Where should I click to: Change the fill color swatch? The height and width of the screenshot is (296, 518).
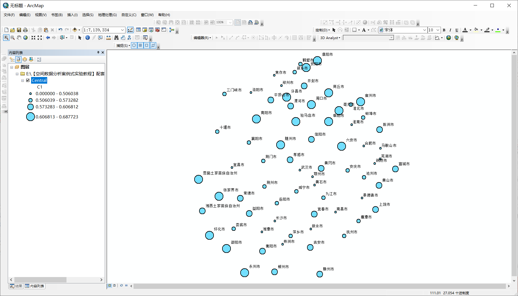476,30
